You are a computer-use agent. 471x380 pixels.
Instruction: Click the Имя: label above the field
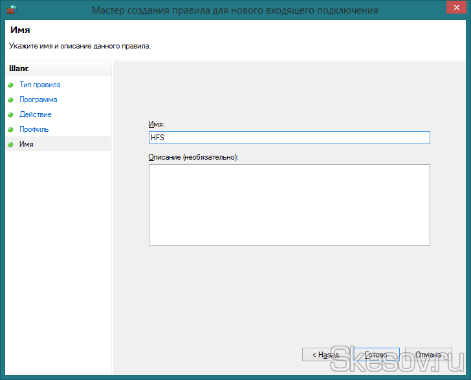(157, 123)
